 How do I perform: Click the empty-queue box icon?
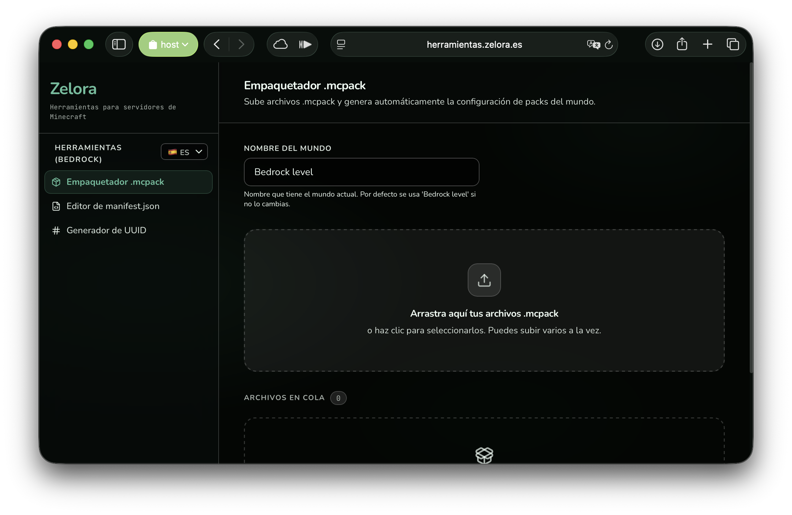484,455
